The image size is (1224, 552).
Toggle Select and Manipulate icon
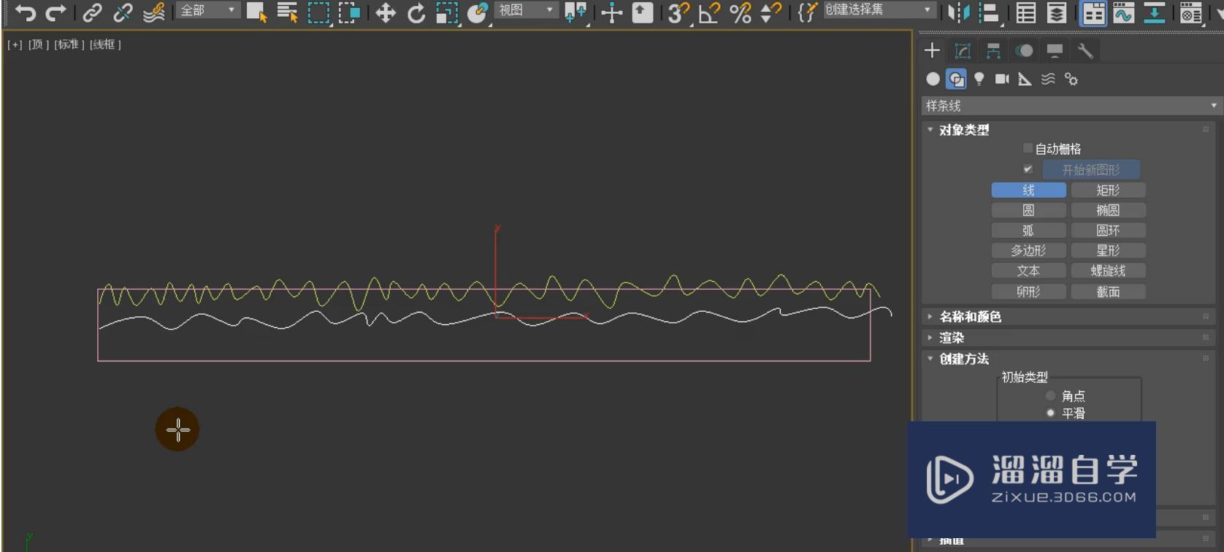pyautogui.click(x=612, y=12)
